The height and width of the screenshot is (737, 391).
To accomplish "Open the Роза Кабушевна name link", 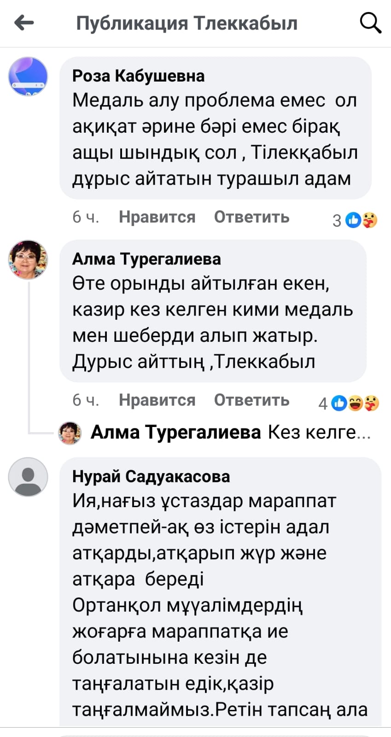I will (138, 76).
